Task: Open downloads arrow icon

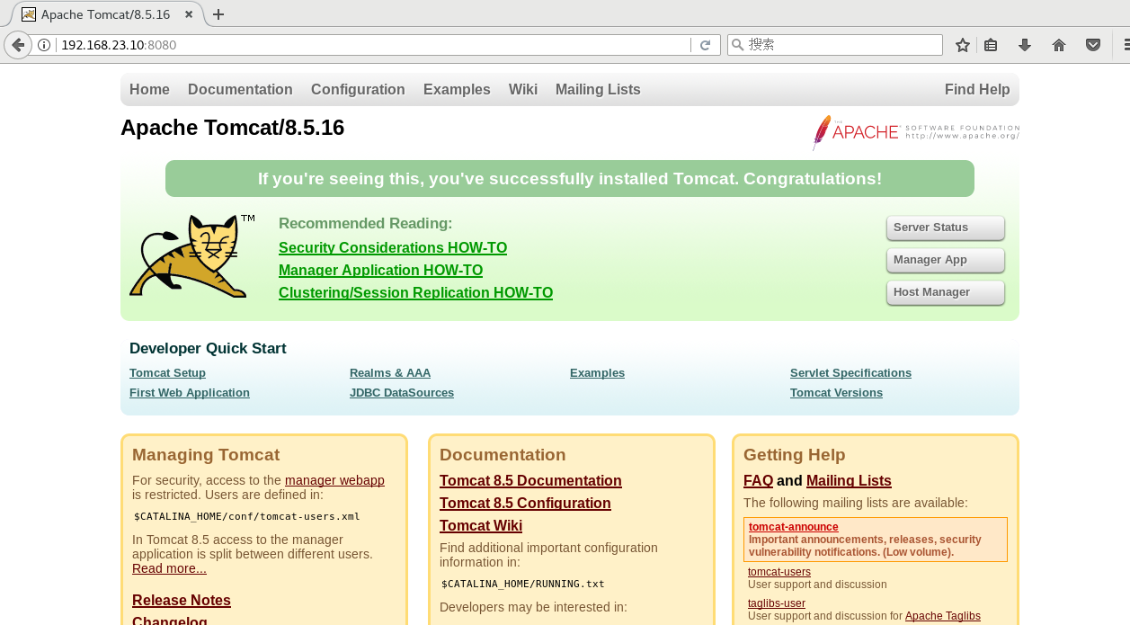Action: 1024,45
